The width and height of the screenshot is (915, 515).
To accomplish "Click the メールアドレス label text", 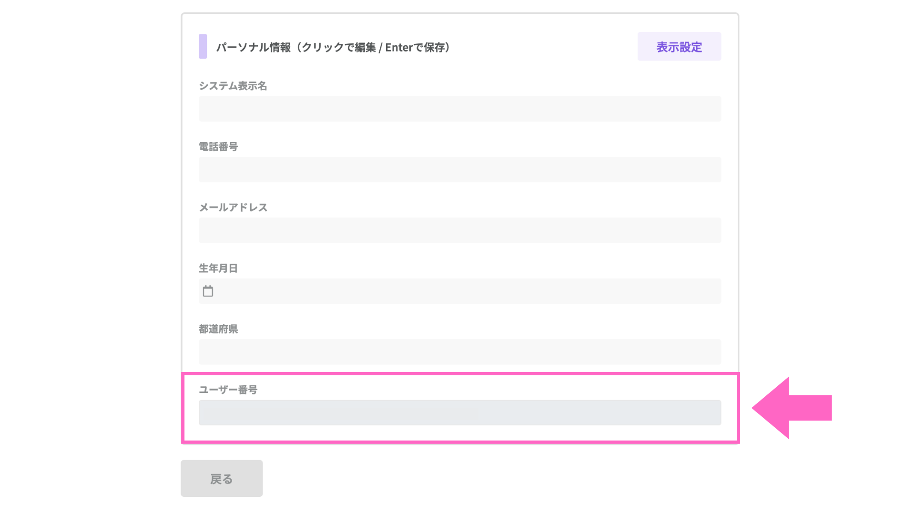I will 233,207.
